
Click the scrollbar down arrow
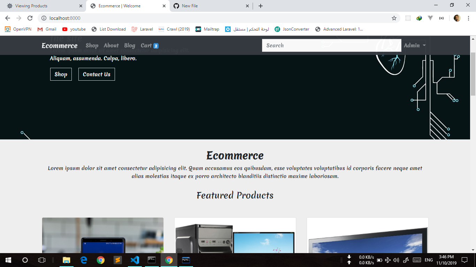tap(473, 250)
